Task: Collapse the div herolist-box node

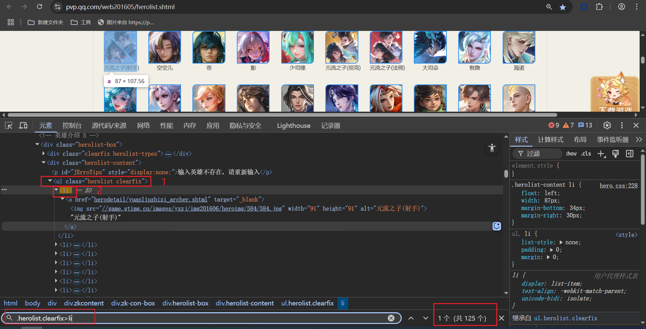Action: [x=37, y=144]
